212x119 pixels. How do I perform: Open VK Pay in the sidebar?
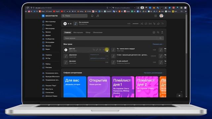coord(46,59)
